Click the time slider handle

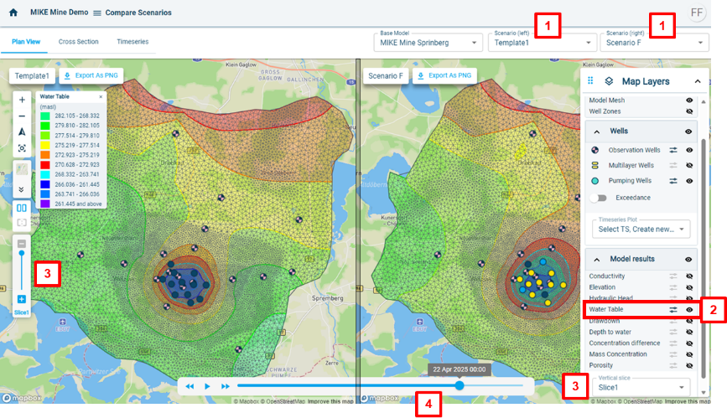pos(460,386)
